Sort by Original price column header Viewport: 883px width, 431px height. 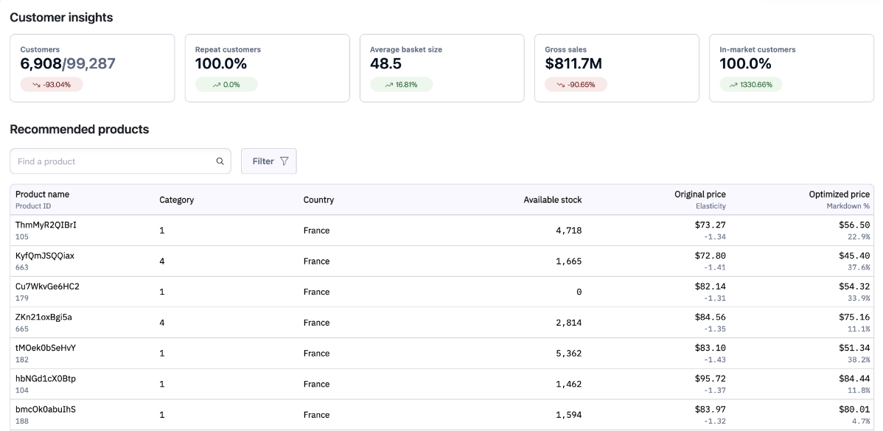tap(699, 195)
